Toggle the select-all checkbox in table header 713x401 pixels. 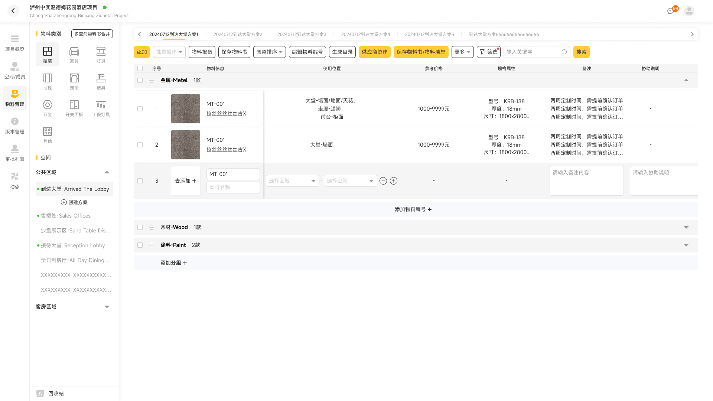140,68
